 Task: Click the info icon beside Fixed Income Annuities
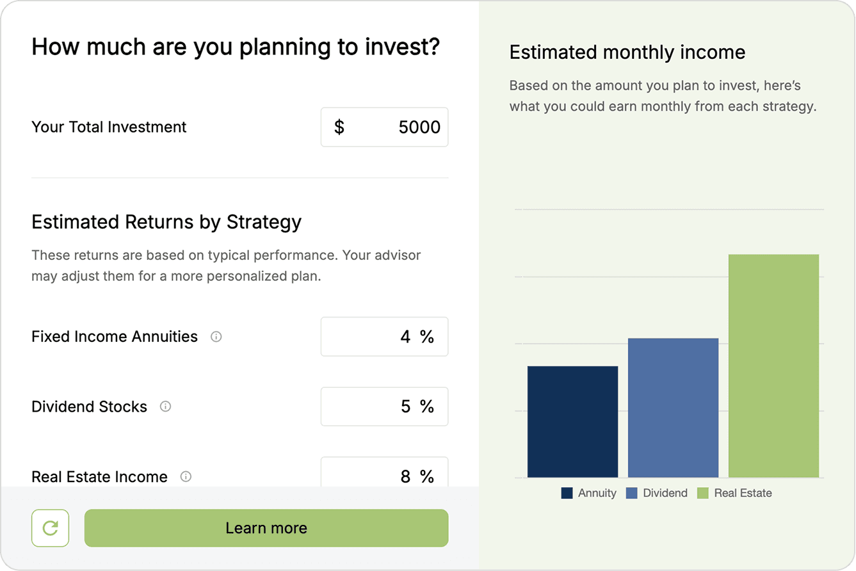[x=216, y=337]
